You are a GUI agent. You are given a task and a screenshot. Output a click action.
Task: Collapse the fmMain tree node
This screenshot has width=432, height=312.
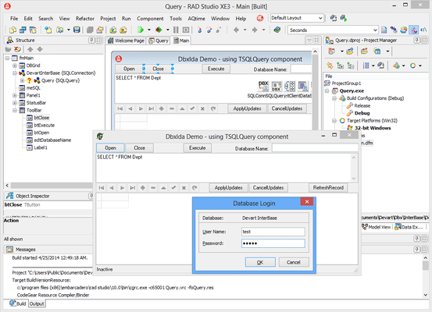click(x=8, y=58)
